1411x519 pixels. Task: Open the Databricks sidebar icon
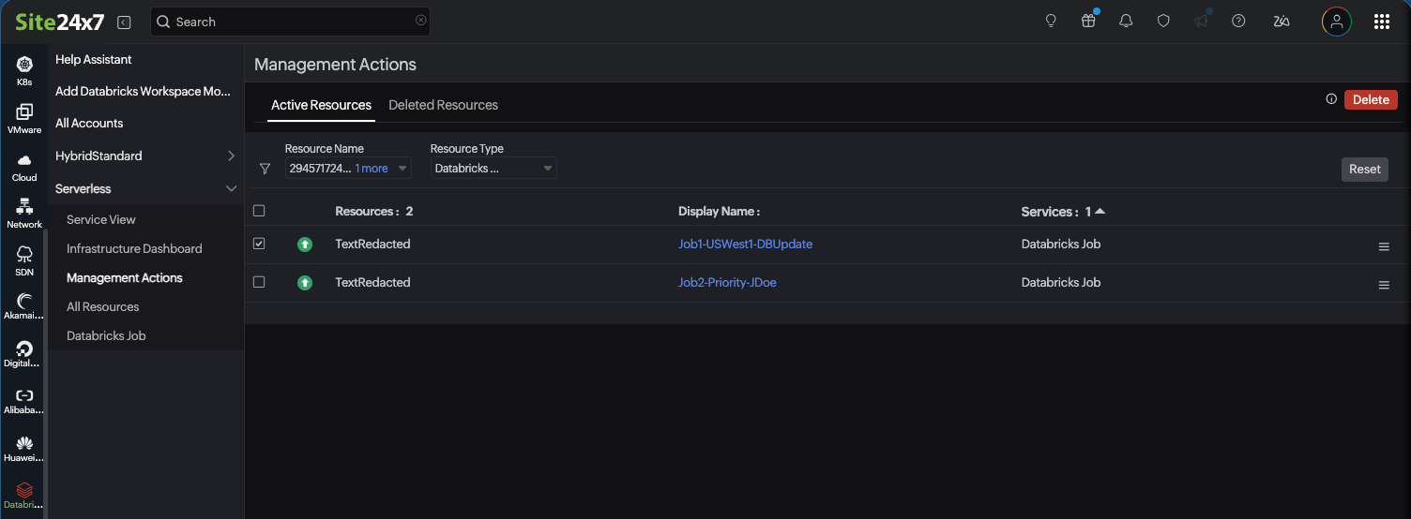24,497
